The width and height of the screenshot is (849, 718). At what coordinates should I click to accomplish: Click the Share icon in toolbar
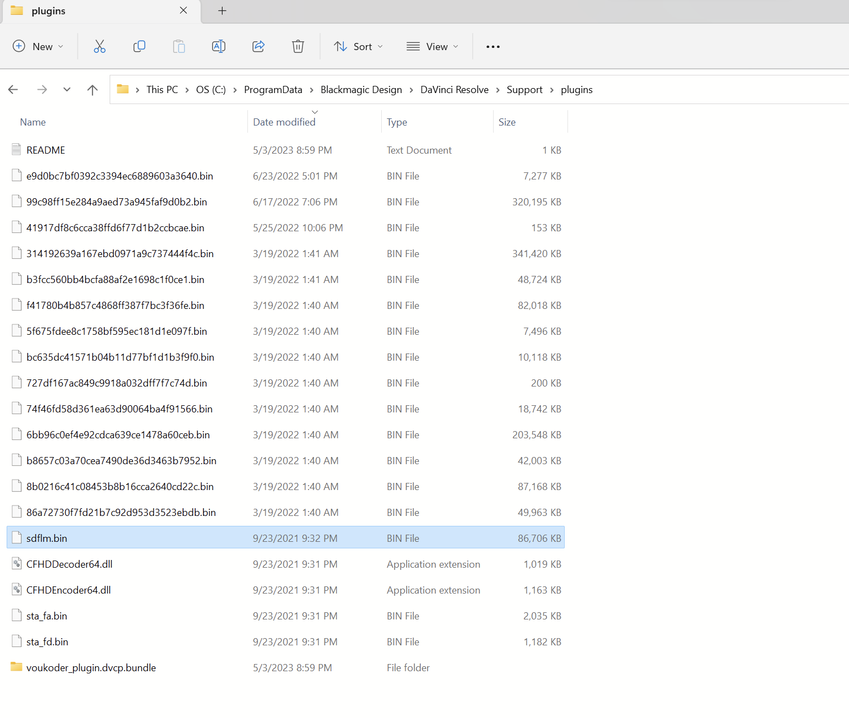pyautogui.click(x=258, y=47)
